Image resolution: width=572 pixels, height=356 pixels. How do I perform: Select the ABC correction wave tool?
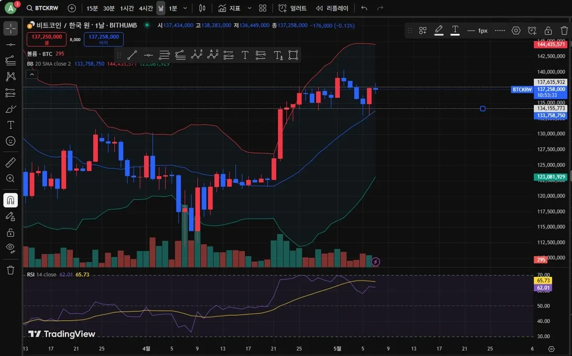tap(212, 55)
